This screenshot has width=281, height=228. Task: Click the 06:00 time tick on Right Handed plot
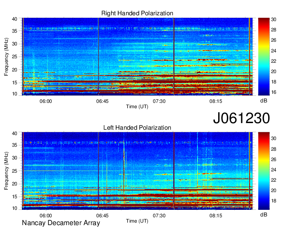pyautogui.click(x=46, y=101)
